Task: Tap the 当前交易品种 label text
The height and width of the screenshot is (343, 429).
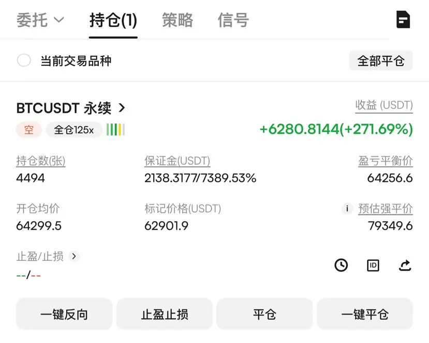Action: tap(76, 60)
